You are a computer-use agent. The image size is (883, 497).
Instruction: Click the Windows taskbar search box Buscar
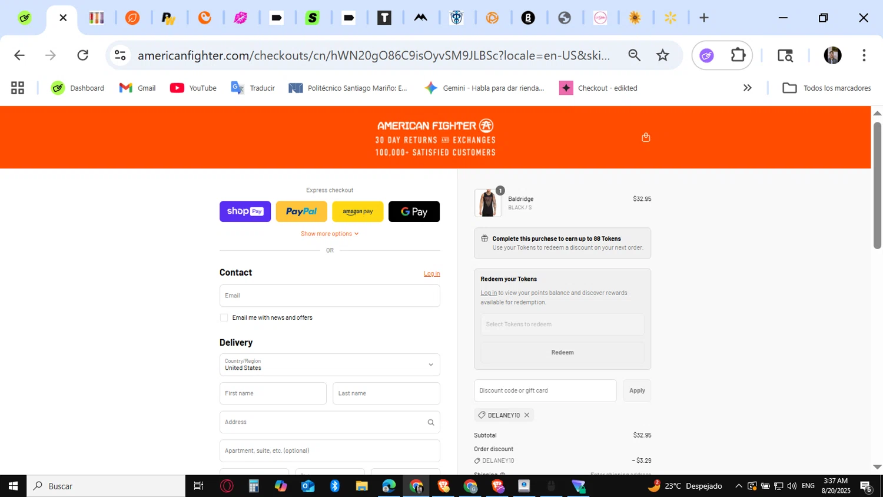point(106,486)
